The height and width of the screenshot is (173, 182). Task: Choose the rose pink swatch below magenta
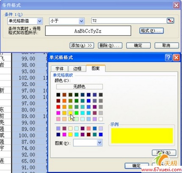click(x=58, y=119)
